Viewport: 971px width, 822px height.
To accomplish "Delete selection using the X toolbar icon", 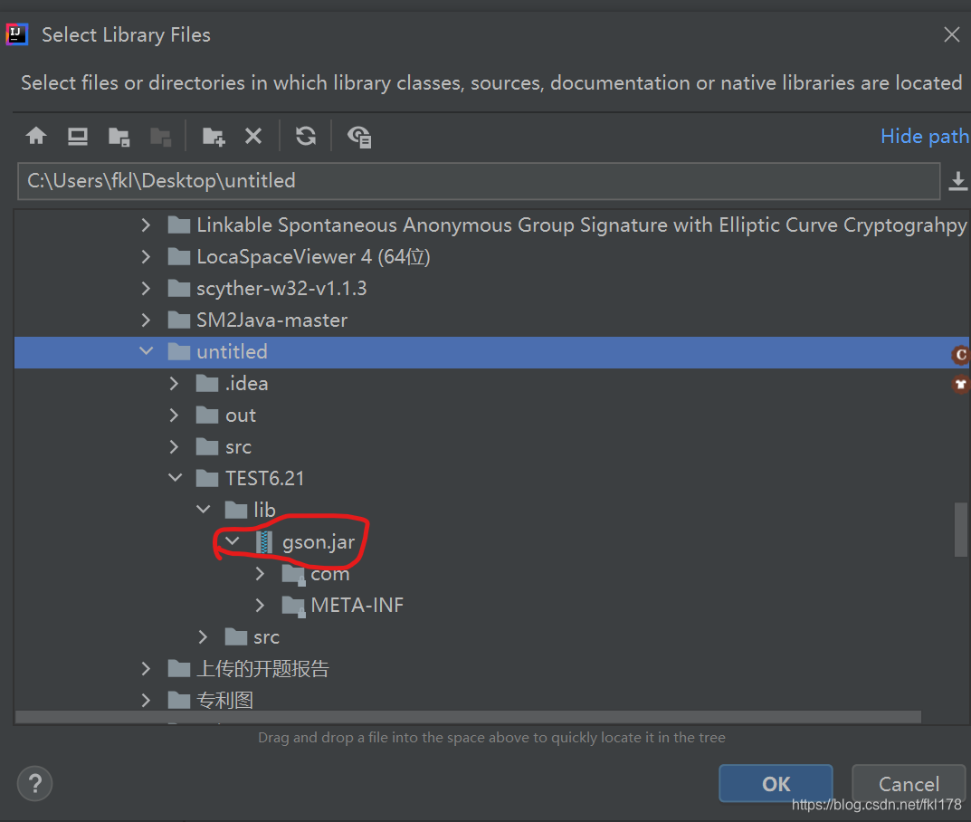I will [x=253, y=136].
